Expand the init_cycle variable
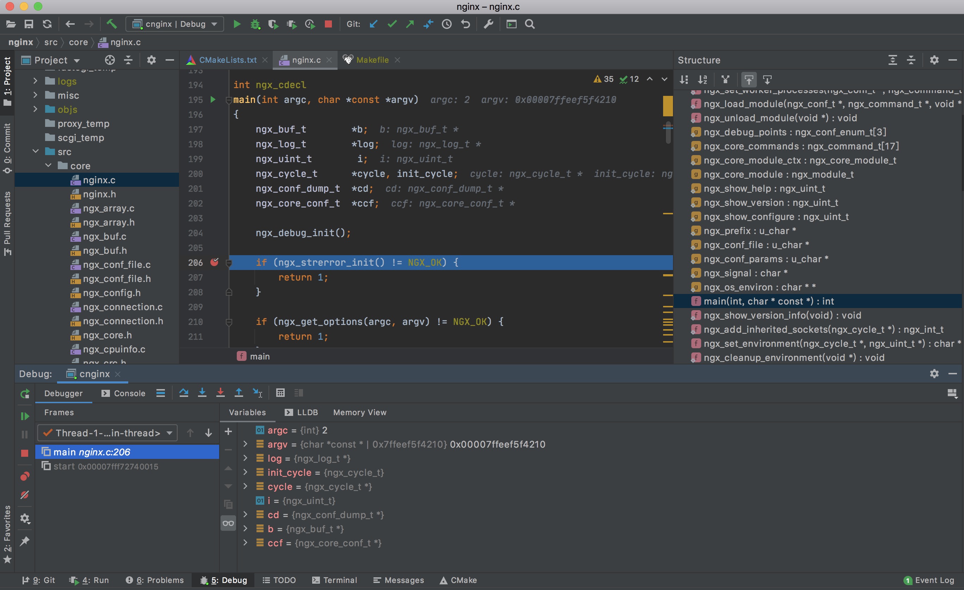 tap(245, 472)
